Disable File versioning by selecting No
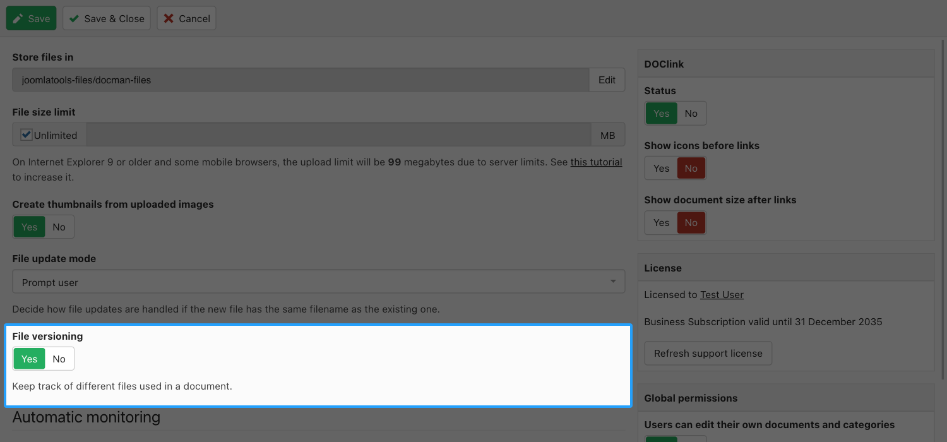This screenshot has width=947, height=442. tap(59, 359)
